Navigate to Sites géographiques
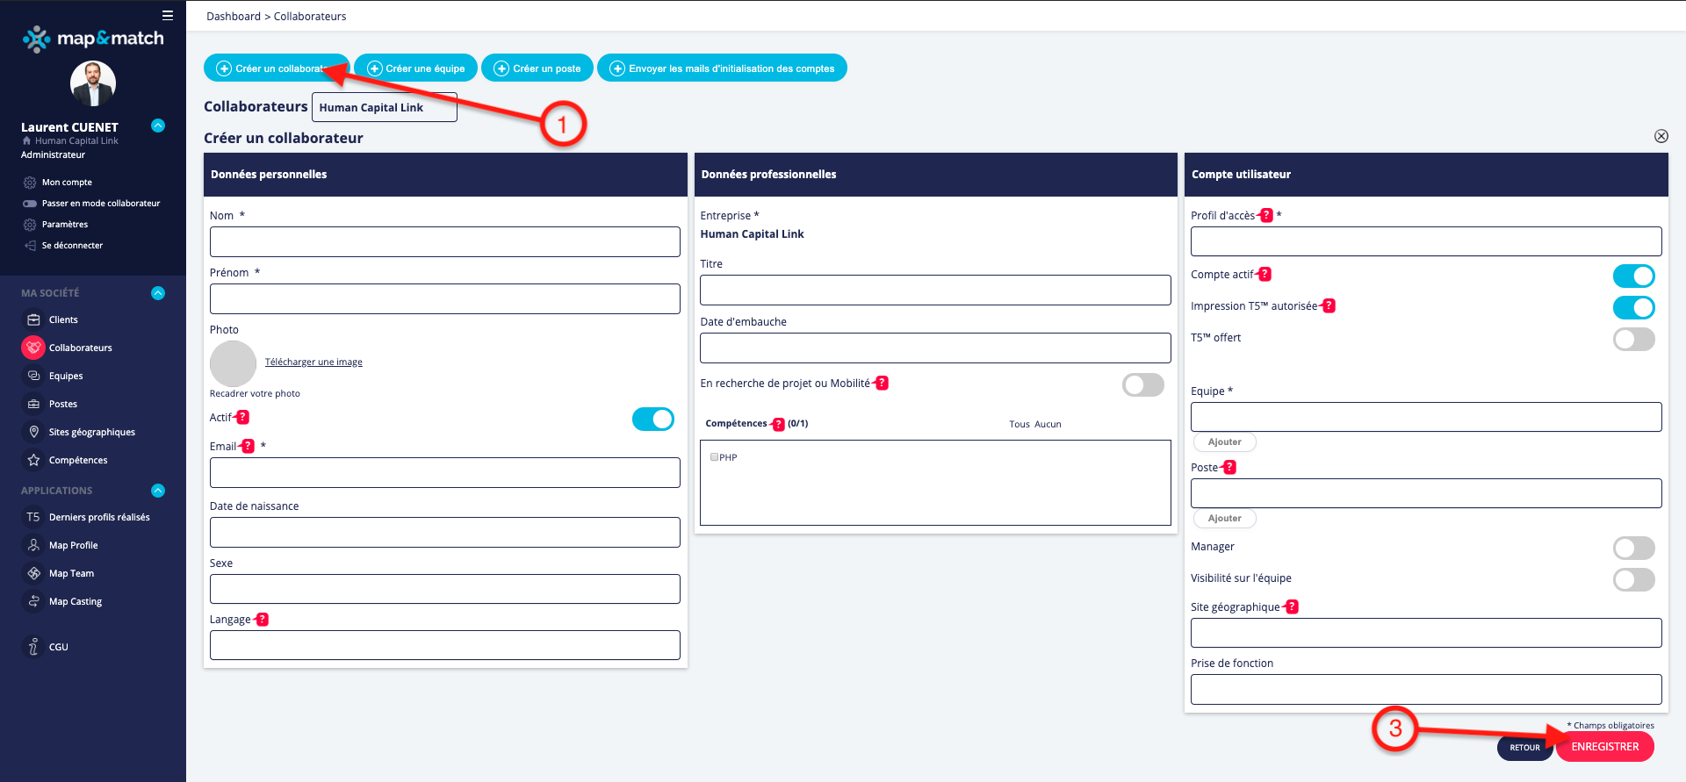The height and width of the screenshot is (782, 1686). click(x=92, y=432)
